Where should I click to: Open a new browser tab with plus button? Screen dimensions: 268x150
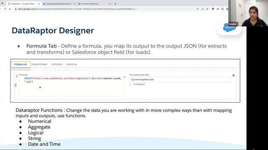(x=115, y=4)
